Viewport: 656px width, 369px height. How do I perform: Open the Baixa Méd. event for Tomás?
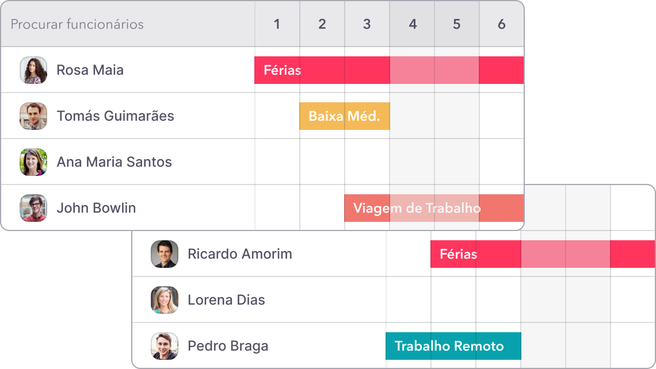click(x=344, y=116)
